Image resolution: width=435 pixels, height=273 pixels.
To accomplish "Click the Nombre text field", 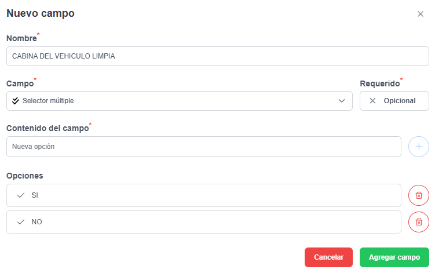I will [218, 56].
